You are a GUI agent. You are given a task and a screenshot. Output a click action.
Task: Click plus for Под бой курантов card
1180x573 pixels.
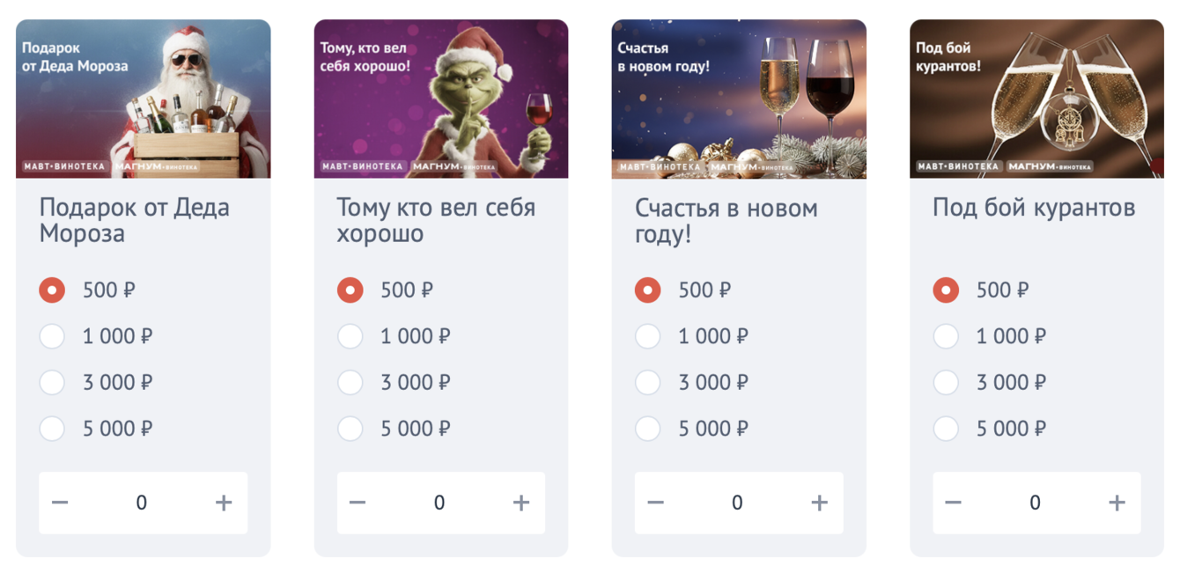1117,503
